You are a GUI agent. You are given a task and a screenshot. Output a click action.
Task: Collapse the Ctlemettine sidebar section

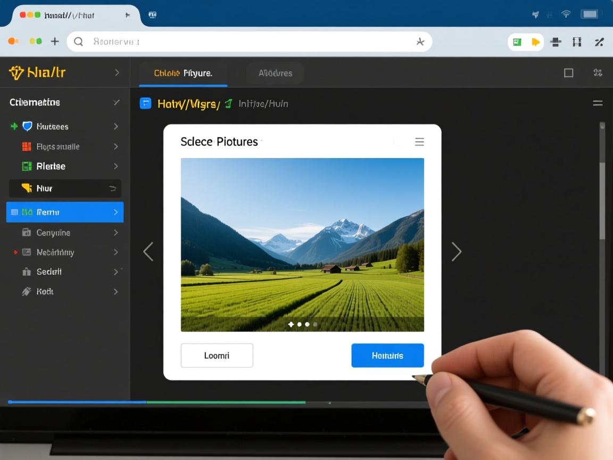[x=116, y=102]
